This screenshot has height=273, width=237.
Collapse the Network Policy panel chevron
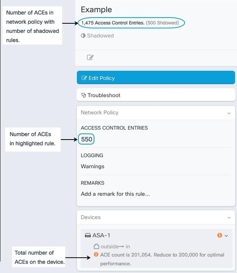(x=229, y=113)
